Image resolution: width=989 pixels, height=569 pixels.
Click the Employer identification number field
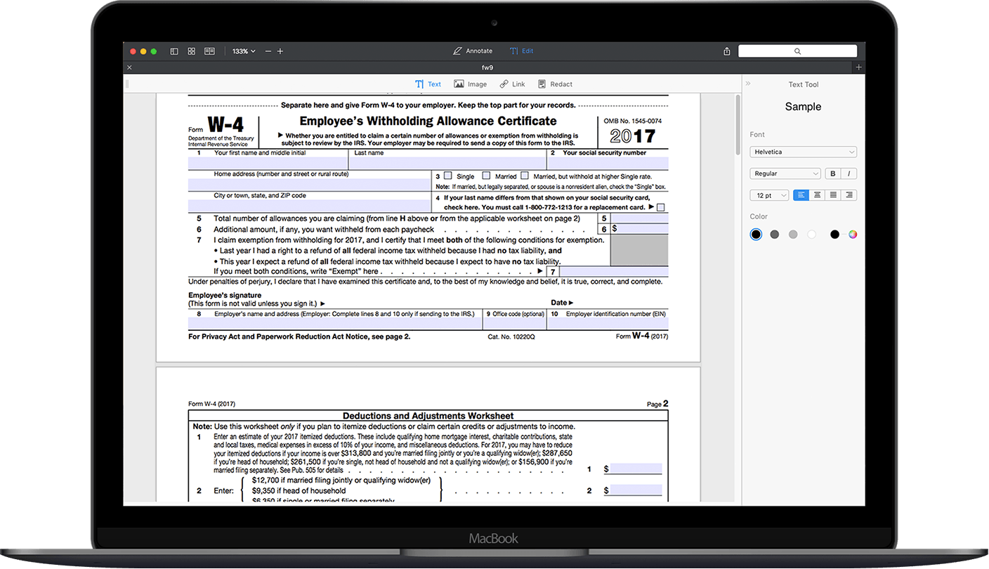click(608, 324)
